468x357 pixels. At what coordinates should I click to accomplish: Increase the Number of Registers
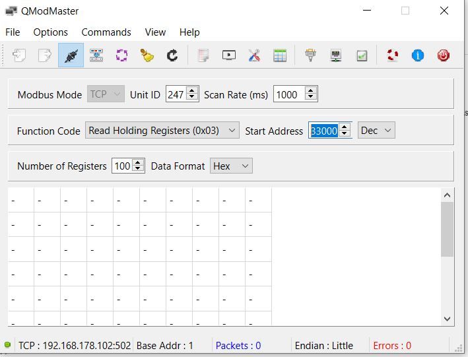click(137, 163)
